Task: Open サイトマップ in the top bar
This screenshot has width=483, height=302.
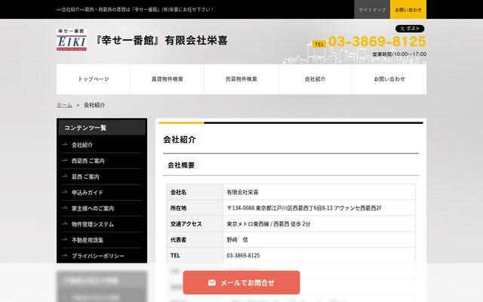Action: pyautogui.click(x=372, y=10)
